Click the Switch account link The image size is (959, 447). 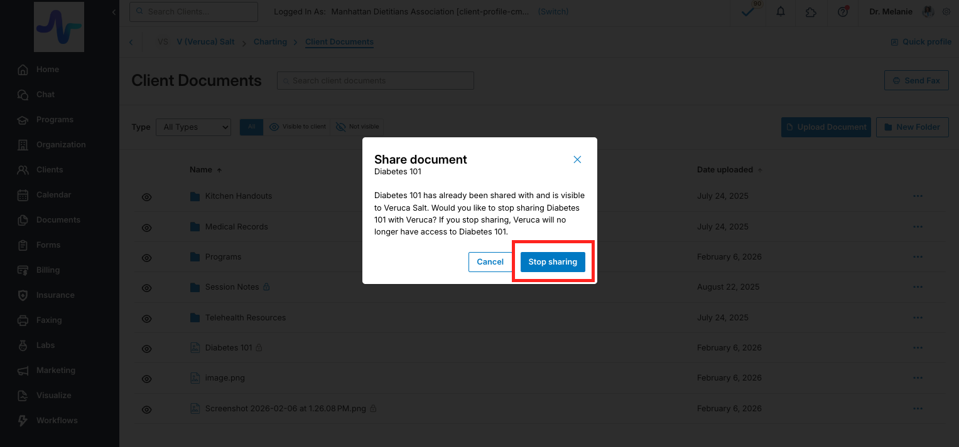pos(553,12)
